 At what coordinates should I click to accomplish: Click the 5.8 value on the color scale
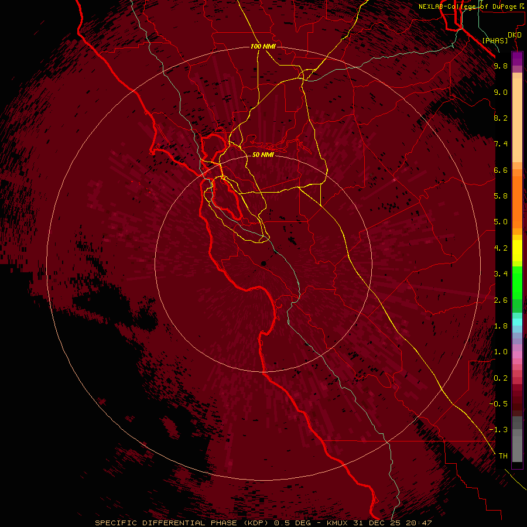tap(501, 196)
